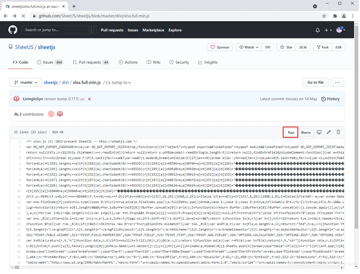Star the sheetjs repository
The height and width of the screenshot is (274, 360).
click(x=286, y=47)
